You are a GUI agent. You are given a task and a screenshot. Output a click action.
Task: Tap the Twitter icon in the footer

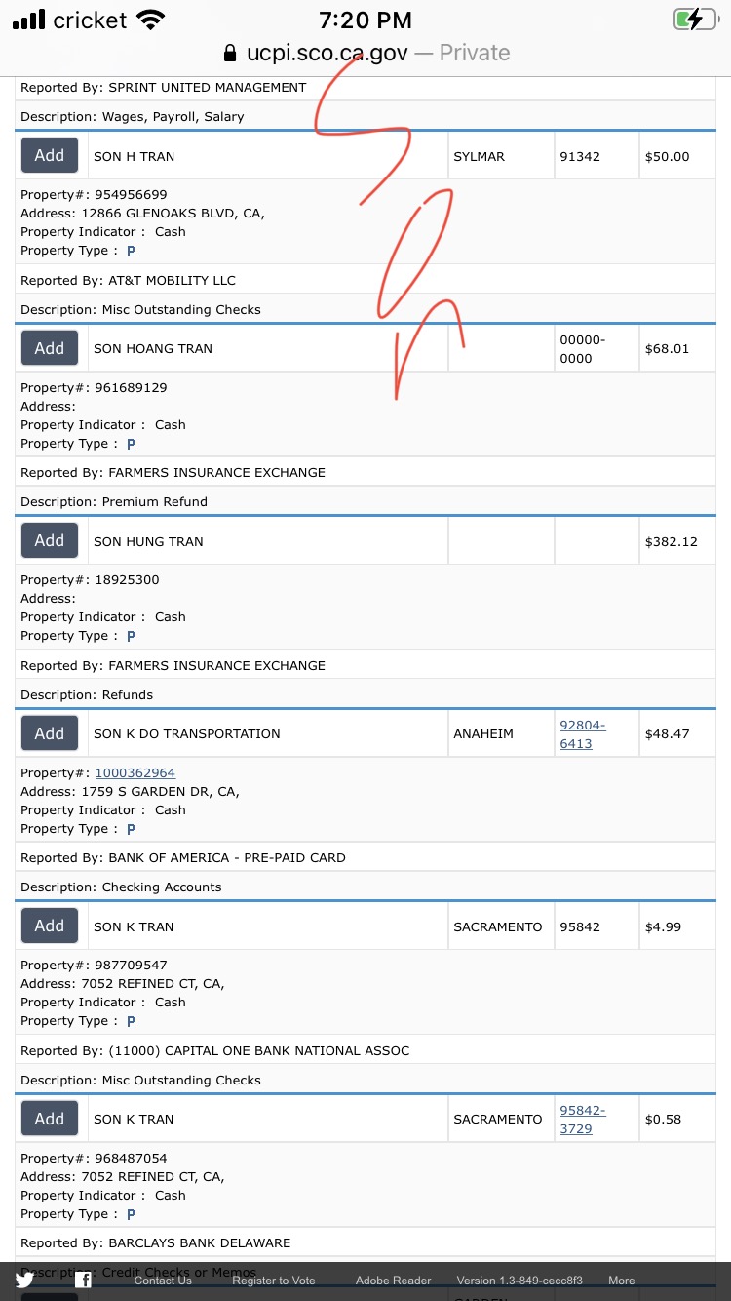(x=24, y=1280)
